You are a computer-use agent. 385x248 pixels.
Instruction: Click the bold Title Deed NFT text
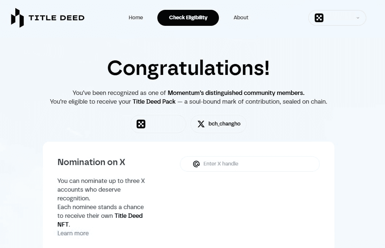tap(128, 216)
